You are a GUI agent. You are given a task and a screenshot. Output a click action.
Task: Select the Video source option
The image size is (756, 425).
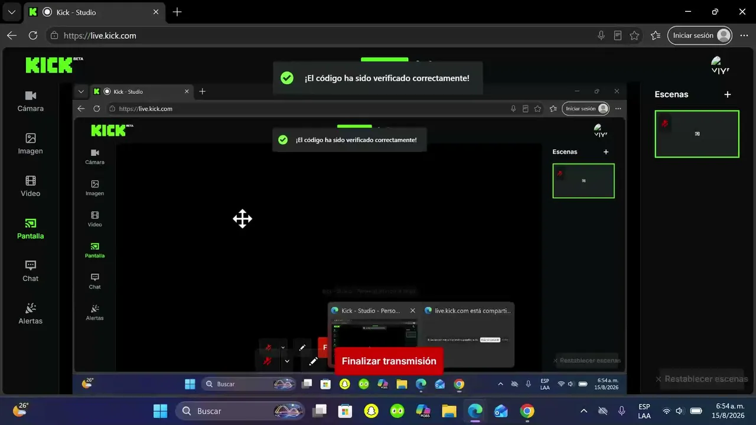(x=31, y=186)
